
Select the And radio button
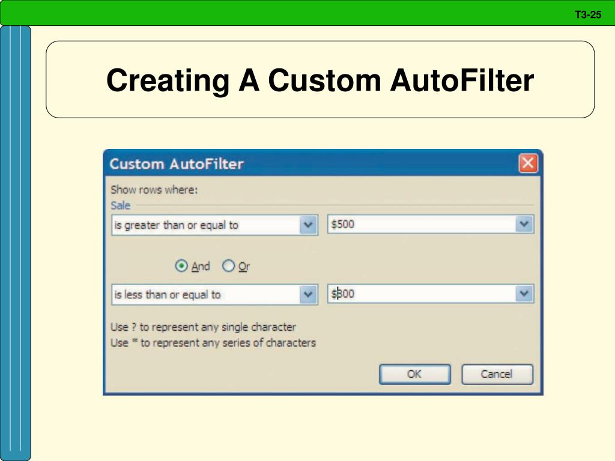(x=181, y=266)
